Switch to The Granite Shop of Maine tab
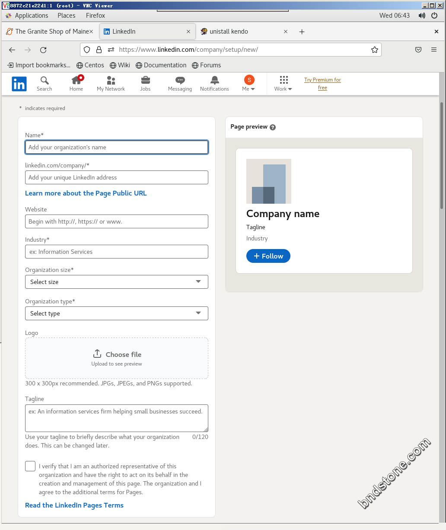This screenshot has width=446, height=530. (49, 32)
